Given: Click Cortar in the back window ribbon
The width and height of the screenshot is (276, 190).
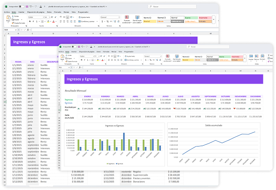Looking at the screenshot, I should (x=15, y=16).
